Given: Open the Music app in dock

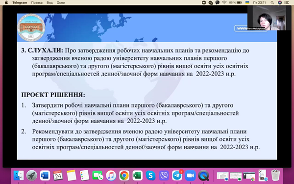Looking at the screenshot, I should 111,176.
